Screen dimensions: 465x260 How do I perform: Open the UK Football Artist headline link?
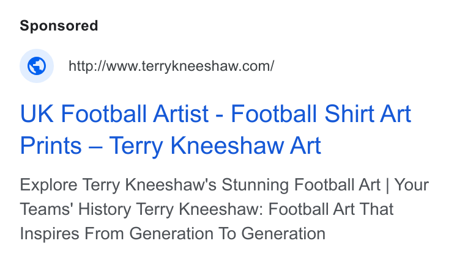[x=215, y=129]
